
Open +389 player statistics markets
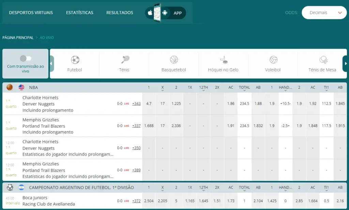[136, 170]
